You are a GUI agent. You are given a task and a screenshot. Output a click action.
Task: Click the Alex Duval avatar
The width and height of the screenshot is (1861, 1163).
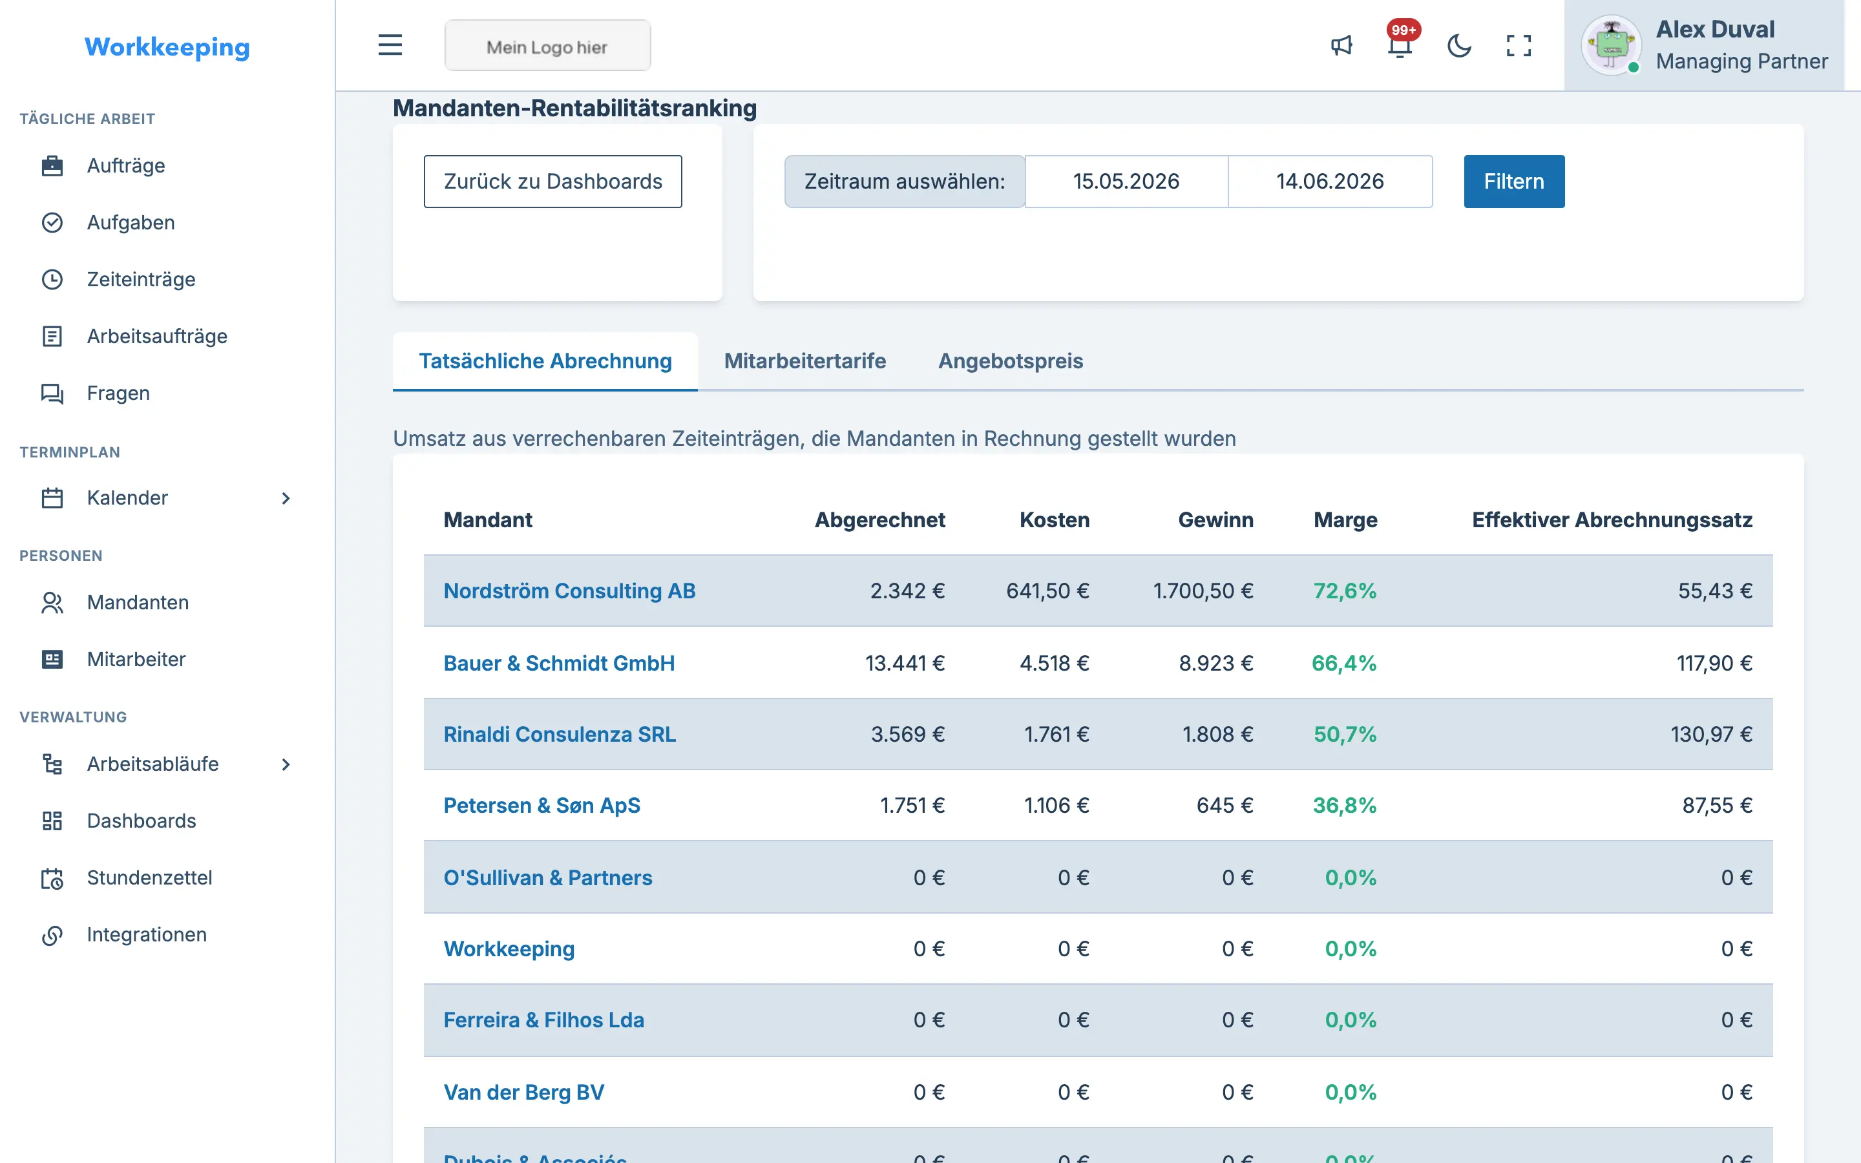1611,45
